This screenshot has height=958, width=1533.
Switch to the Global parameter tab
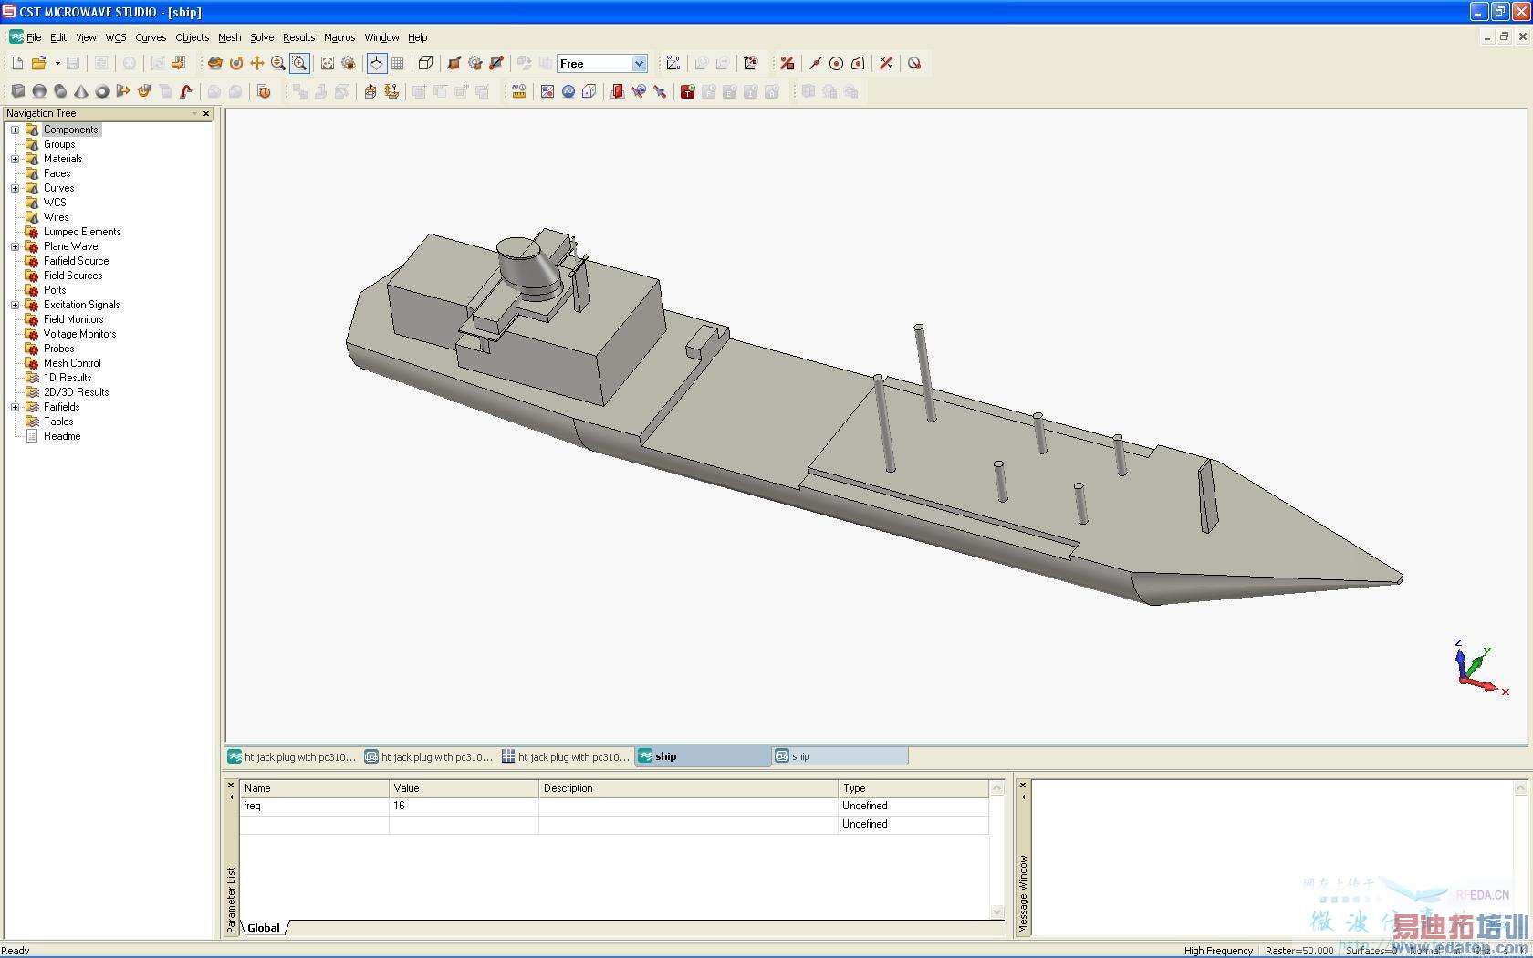(264, 928)
